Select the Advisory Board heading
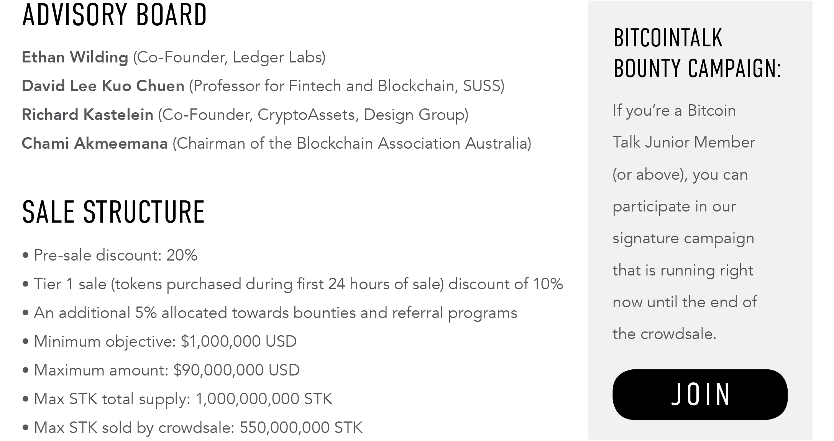834x441 pixels. tap(115, 15)
